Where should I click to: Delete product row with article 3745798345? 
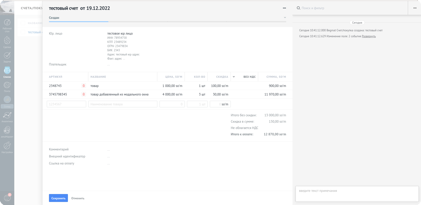pos(84,94)
